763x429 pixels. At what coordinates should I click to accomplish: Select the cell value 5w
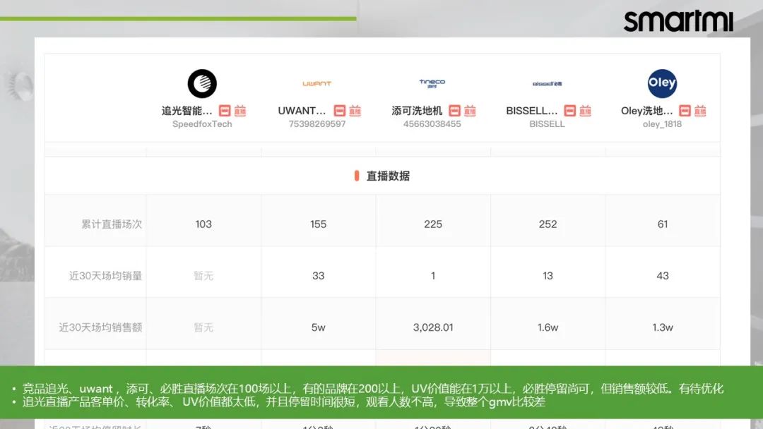(318, 327)
